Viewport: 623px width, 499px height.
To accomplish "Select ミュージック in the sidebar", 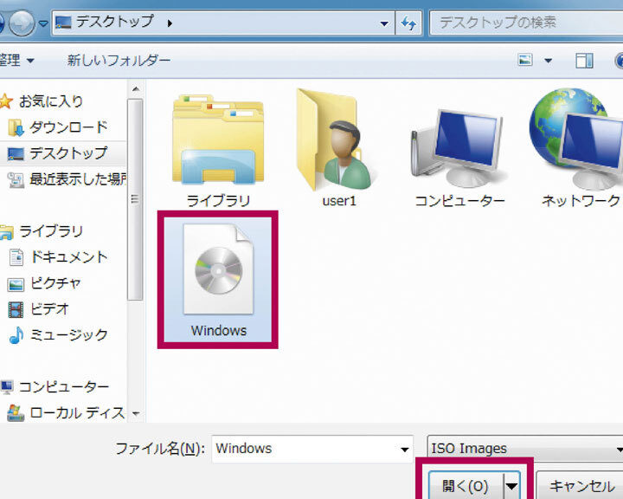I will 68,334.
